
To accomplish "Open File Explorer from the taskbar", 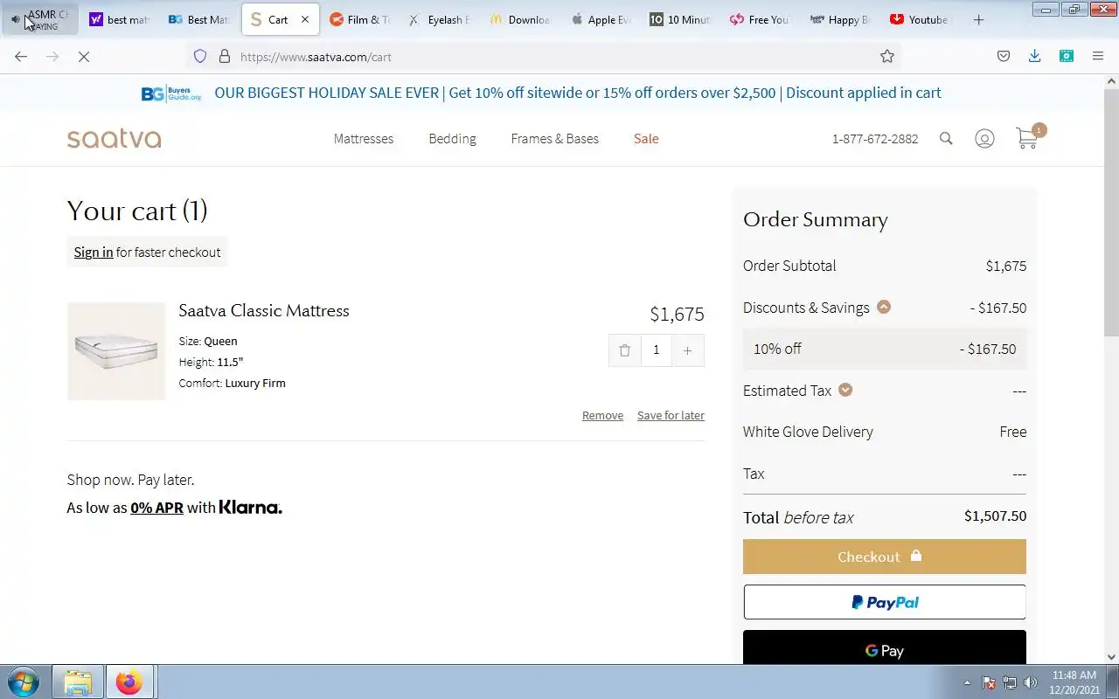I will coord(78,682).
